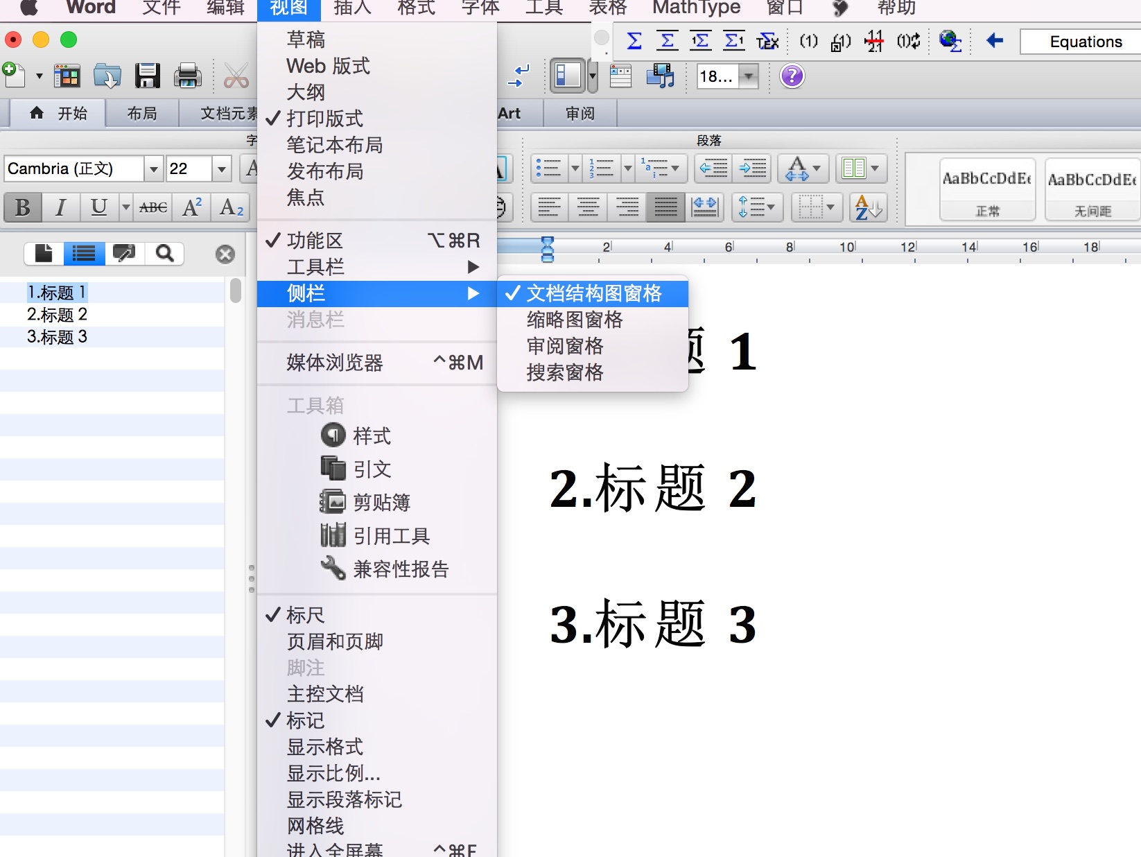Open the Cambria font name dropdown
Screen dimensions: 1141x857
(x=153, y=168)
